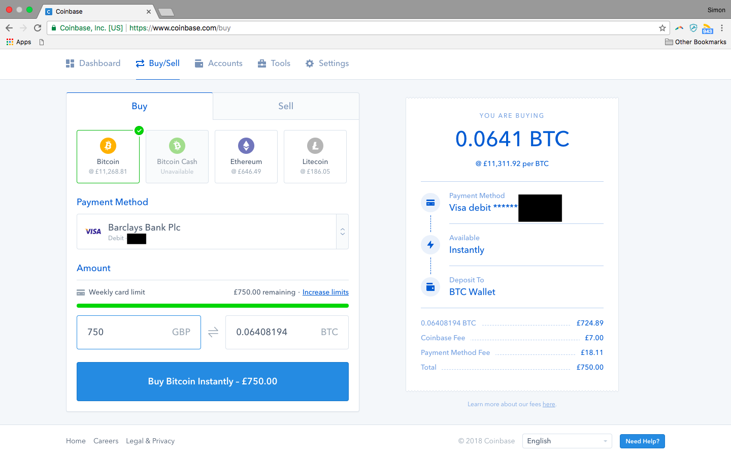
Task: Open the Home footer link
Action: click(x=76, y=441)
